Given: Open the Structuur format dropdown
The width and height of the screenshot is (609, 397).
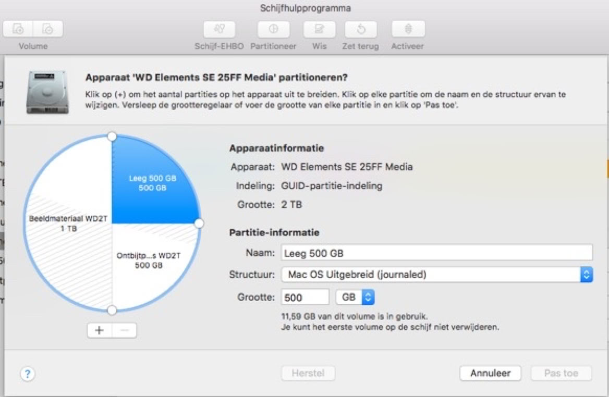Looking at the screenshot, I should coord(436,275).
